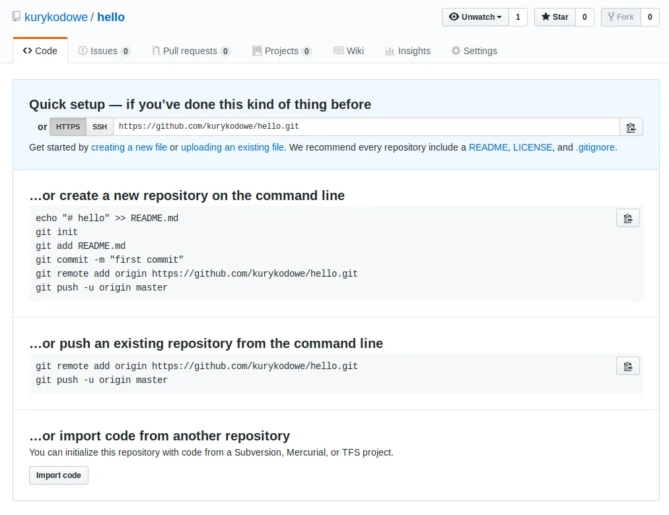The image size is (669, 515).
Task: Follow the creating a new file link
Action: pos(129,147)
